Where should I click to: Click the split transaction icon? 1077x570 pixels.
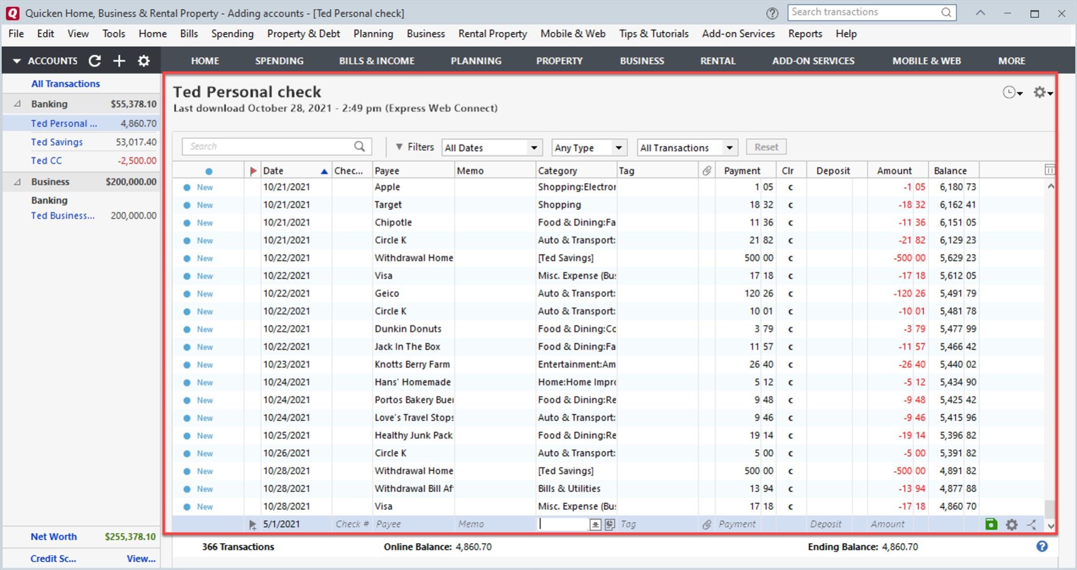tap(1031, 524)
